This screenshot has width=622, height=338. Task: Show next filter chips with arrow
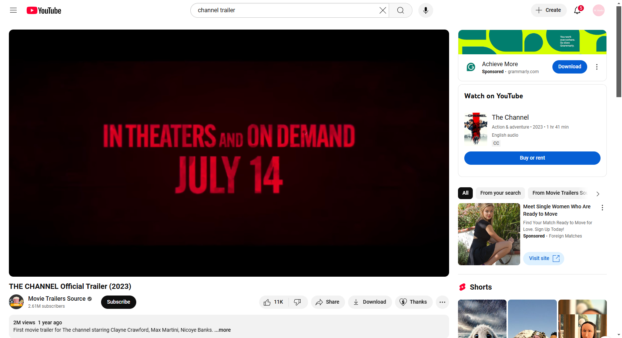coord(598,194)
